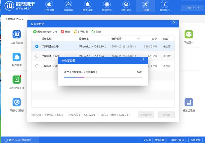Click the V7.80 version label

(x=147, y=140)
